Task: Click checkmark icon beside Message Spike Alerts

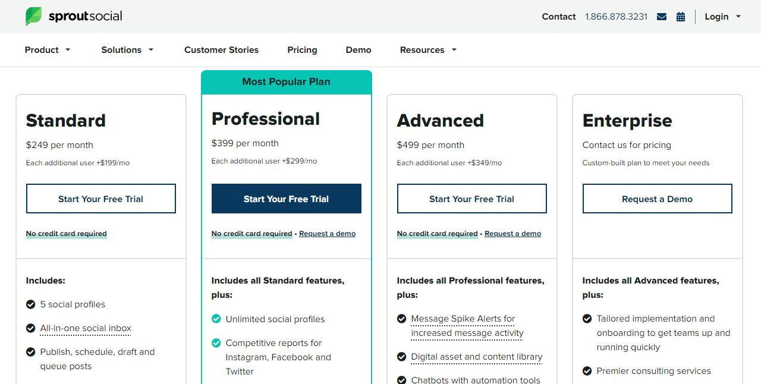Action: [402, 319]
